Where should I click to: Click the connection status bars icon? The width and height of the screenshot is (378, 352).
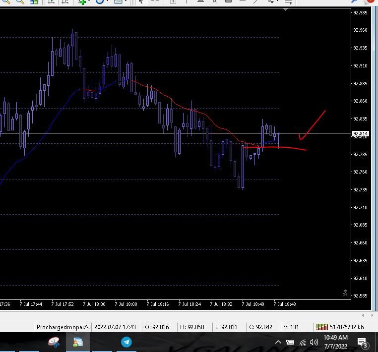(322, 327)
